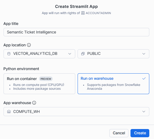Viewport: 154px width, 139px height.
Task: Click the Python environment label
Action: tap(21, 69)
